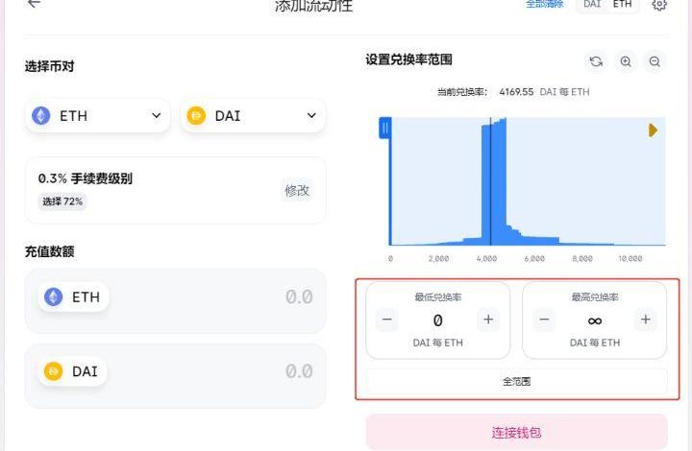Increase the maximum exchange rate (最高兑换率)
The height and width of the screenshot is (451, 692).
click(x=646, y=320)
